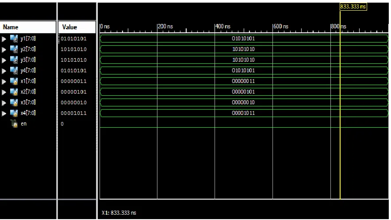
Task: Click the y4 waveform label 01010101
Action: [244, 71]
